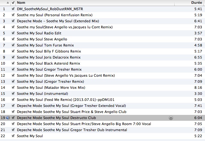This screenshot has height=141, width=205.
Task: Select Soothe My Soul (Matador More Vox Mix)
Action: click(x=51, y=88)
